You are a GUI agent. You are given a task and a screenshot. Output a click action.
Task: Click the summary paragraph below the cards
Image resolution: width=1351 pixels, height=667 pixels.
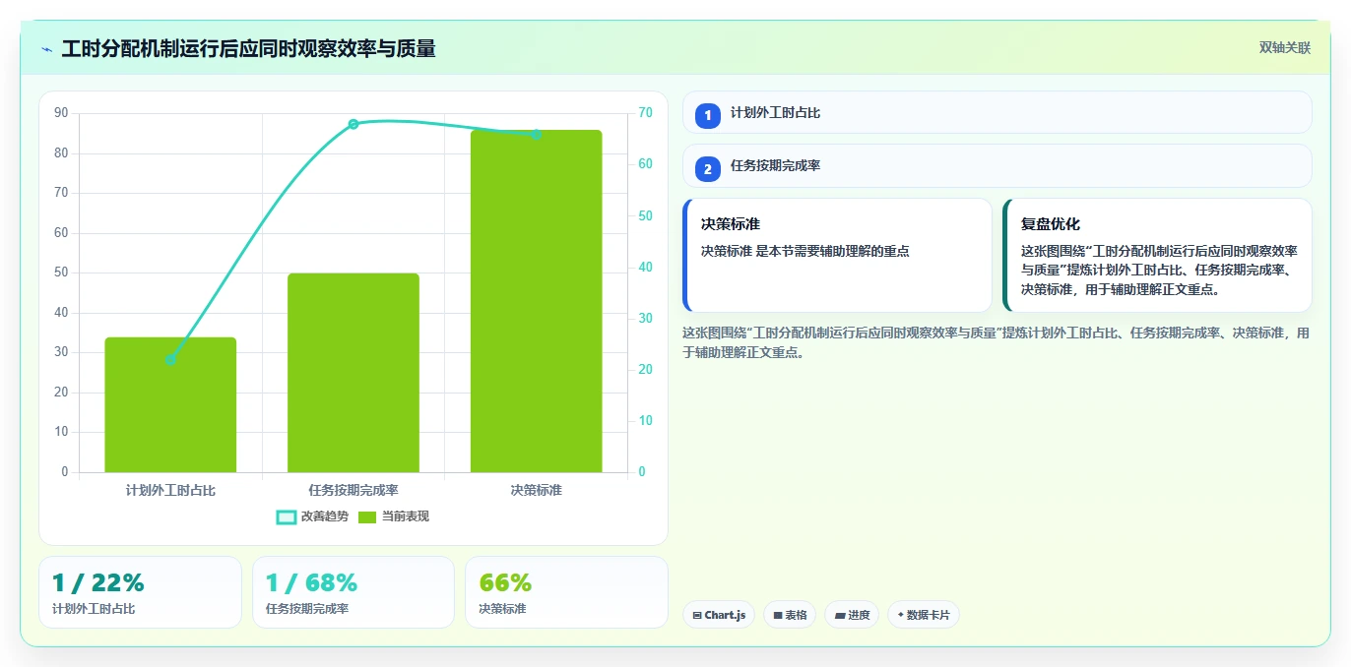[997, 342]
